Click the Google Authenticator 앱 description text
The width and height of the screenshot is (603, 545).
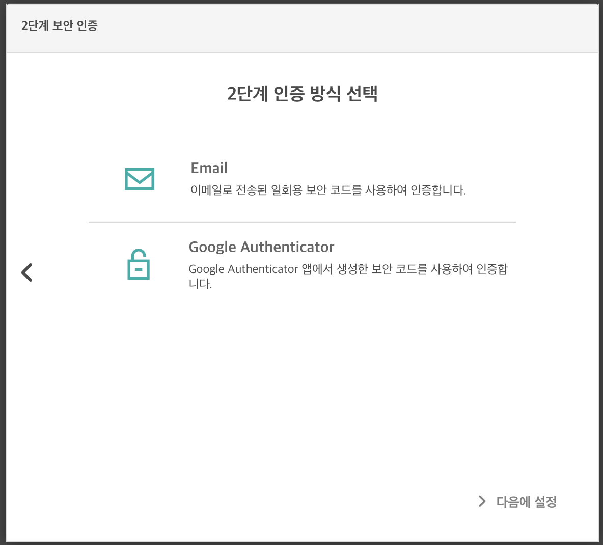pyautogui.click(x=348, y=276)
